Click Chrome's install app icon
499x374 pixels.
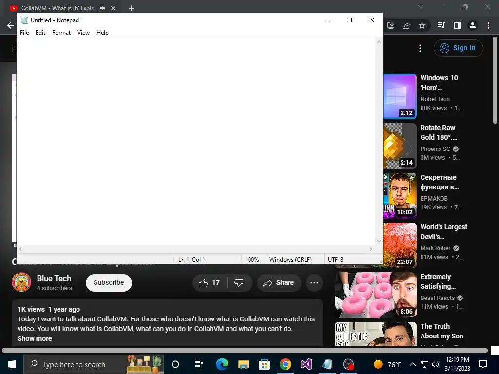[x=391, y=25]
